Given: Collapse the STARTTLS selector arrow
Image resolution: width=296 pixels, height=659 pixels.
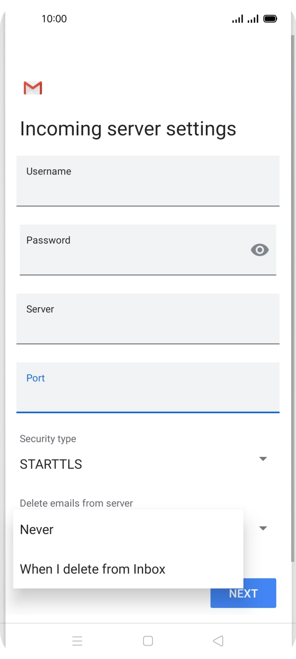Looking at the screenshot, I should pyautogui.click(x=263, y=458).
